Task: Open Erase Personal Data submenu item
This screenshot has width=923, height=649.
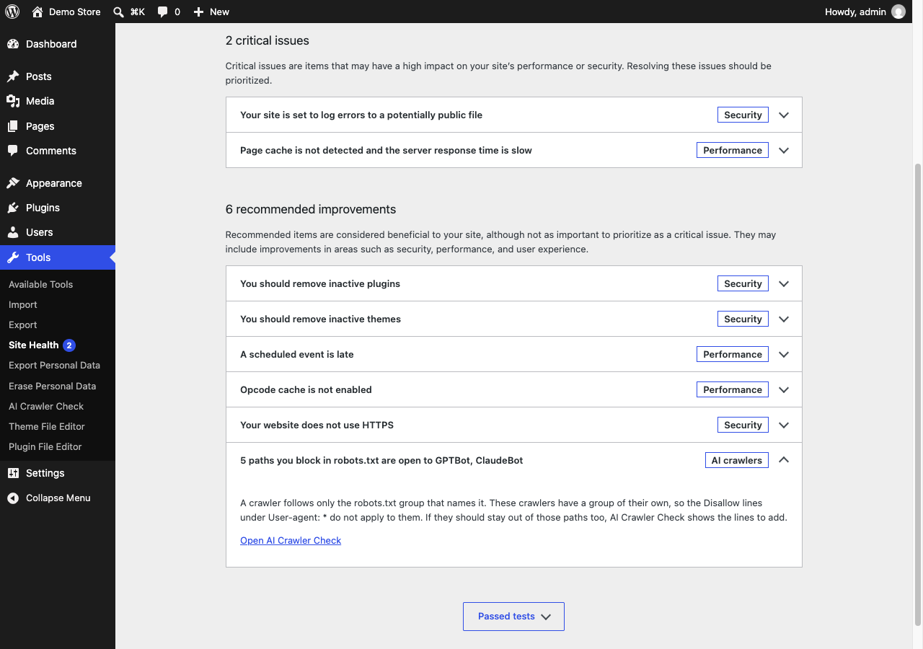Action: (58, 386)
